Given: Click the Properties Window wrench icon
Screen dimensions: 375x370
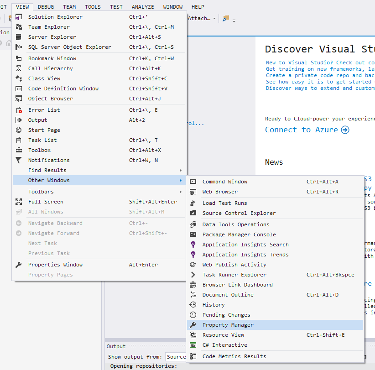Looking at the screenshot, I should point(19,265).
